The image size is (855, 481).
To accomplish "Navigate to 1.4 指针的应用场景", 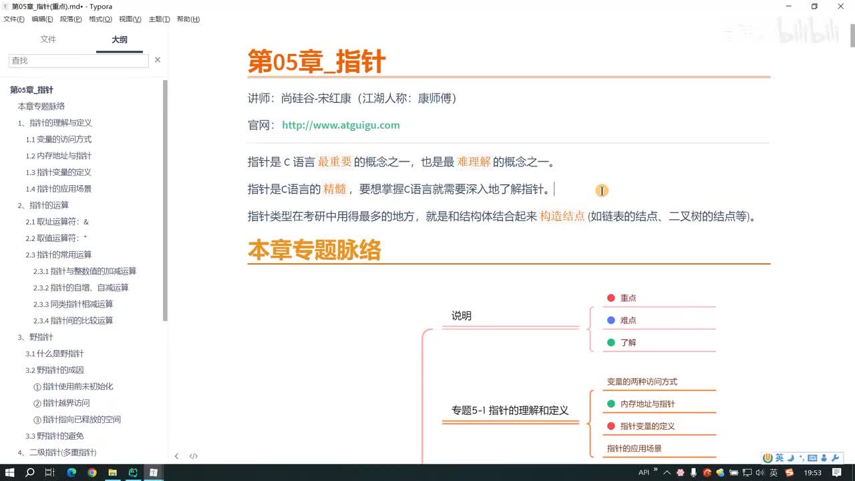I will coord(59,188).
